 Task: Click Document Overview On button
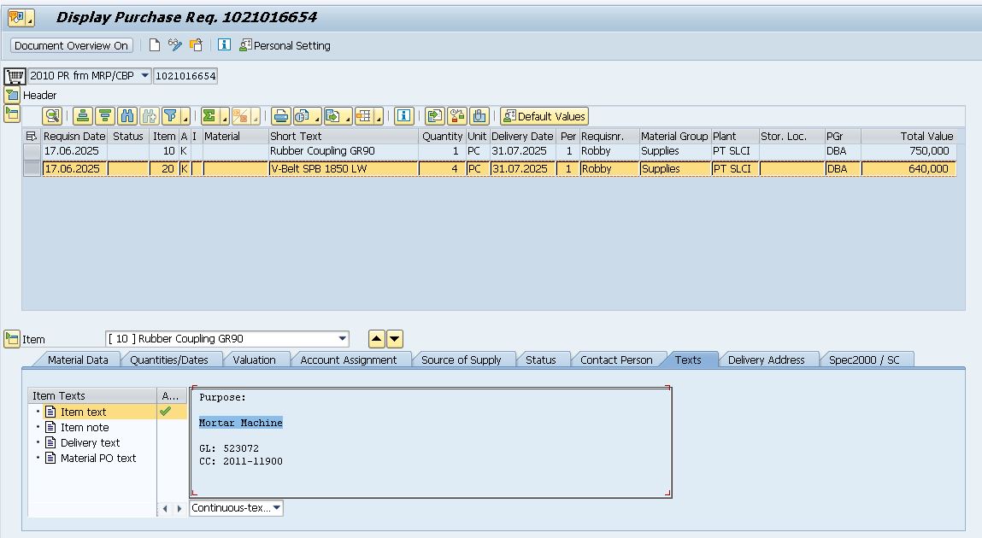click(x=71, y=45)
